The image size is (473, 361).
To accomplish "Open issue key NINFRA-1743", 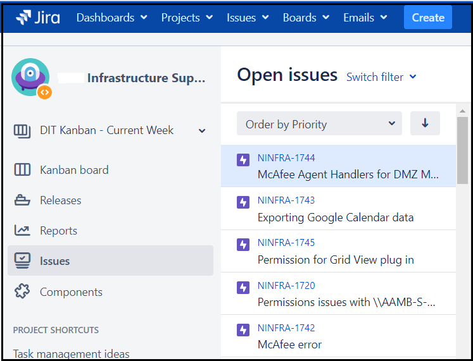I will 286,200.
